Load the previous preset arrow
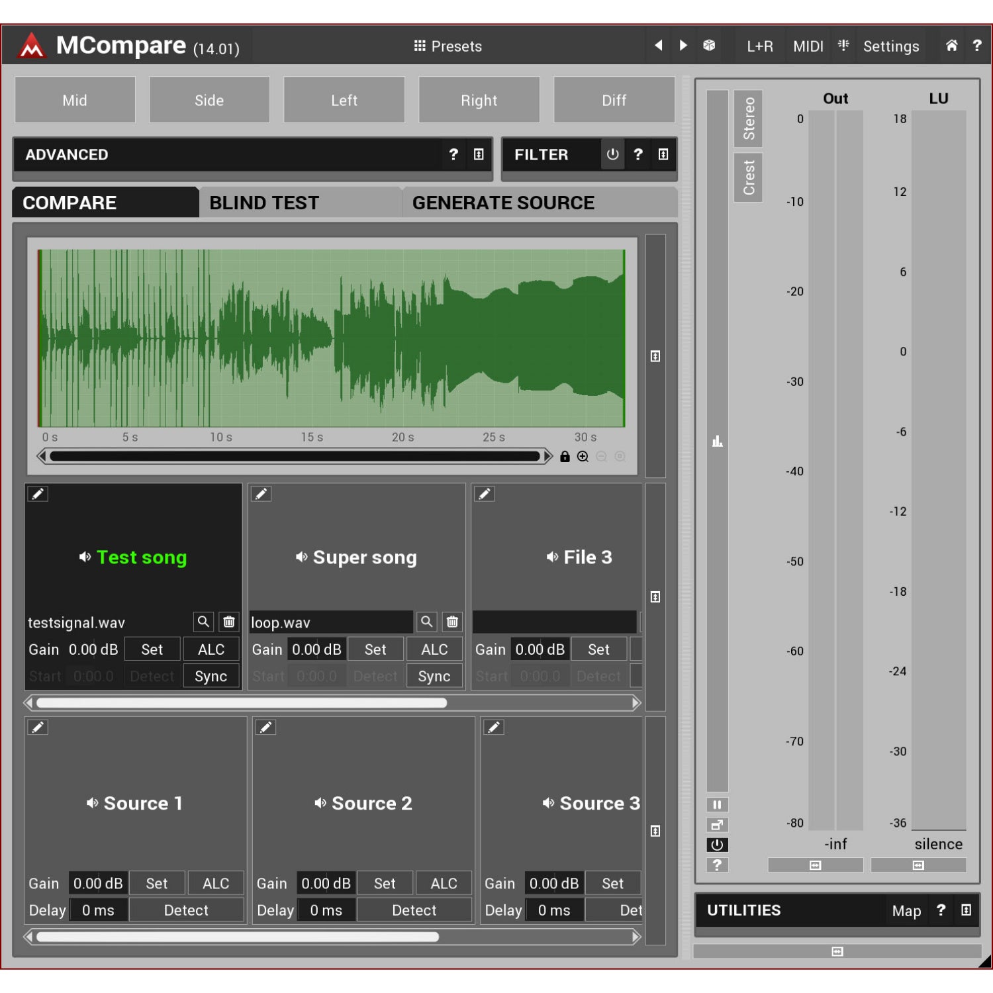The image size is (993, 993). [x=659, y=45]
